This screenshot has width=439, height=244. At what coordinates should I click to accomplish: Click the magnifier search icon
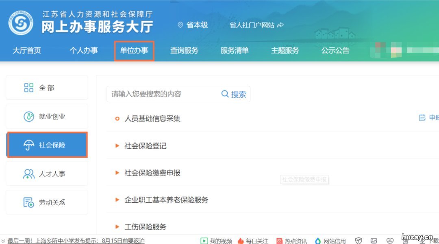224,94
